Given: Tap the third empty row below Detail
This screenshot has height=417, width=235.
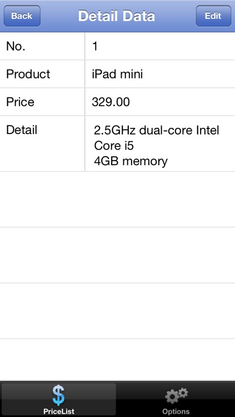Looking at the screenshot, I should (118, 311).
